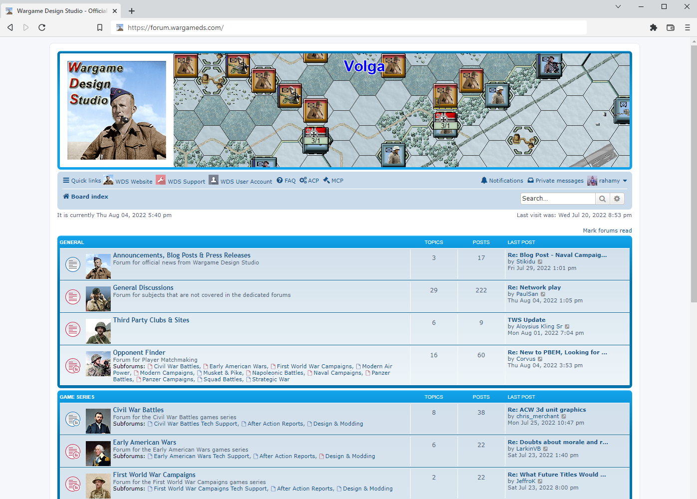This screenshot has width=697, height=499.
Task: Click Opponent Finder unread status icon
Action: point(73,366)
